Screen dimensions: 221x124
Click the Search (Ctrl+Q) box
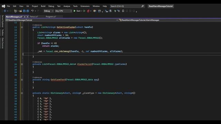coord(127,6)
